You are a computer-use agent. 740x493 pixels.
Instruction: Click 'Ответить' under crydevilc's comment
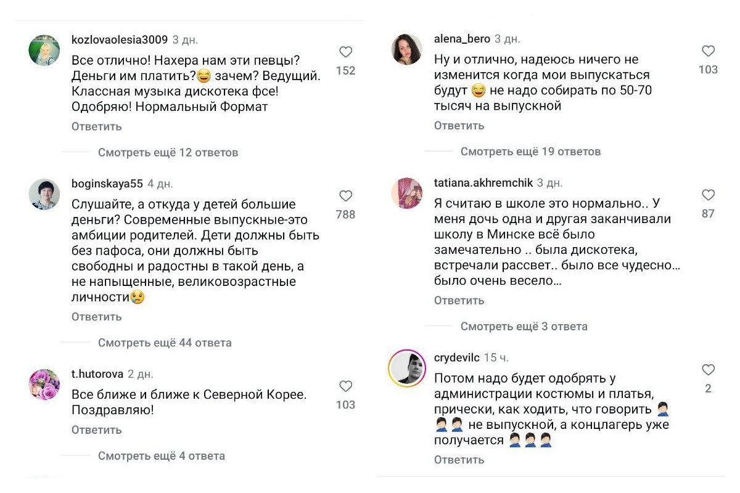[459, 460]
